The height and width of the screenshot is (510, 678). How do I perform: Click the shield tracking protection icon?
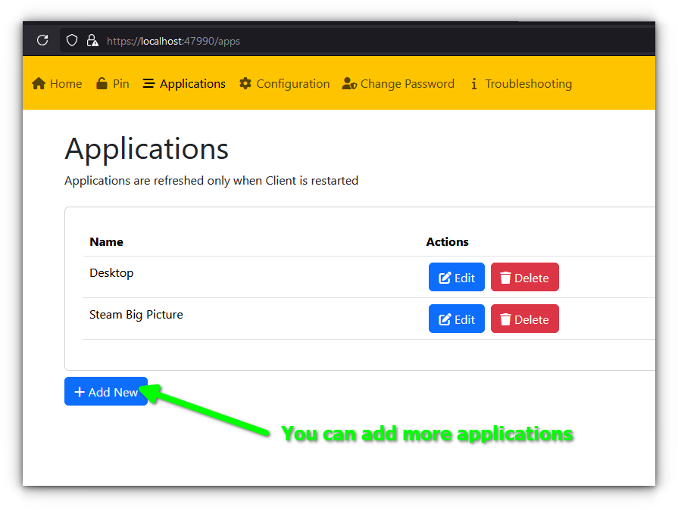tap(72, 40)
